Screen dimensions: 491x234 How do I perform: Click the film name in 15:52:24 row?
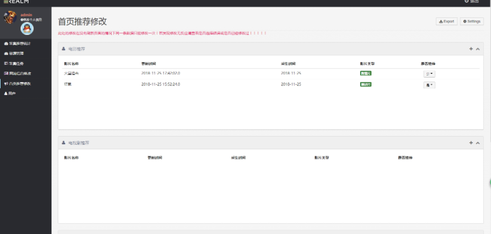point(68,84)
